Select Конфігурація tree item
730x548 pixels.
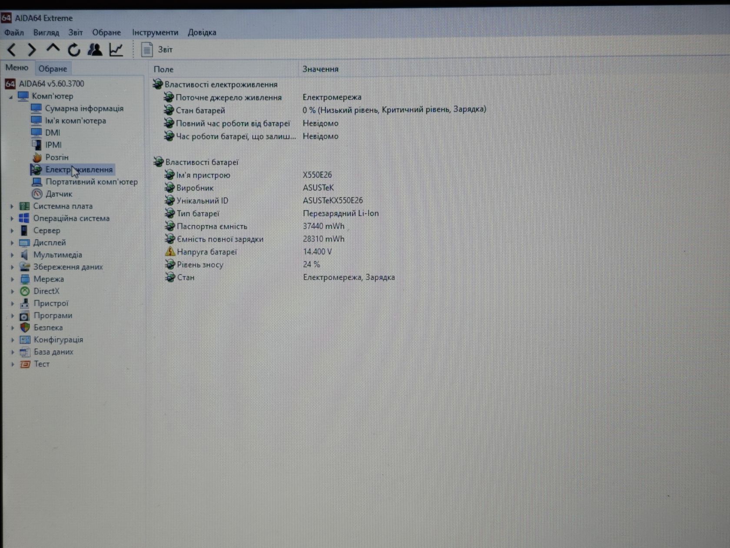pyautogui.click(x=58, y=340)
